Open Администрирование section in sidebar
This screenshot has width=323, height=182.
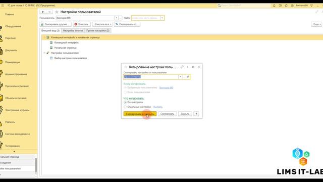tap(16, 74)
